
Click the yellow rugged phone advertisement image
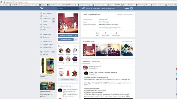click(x=47, y=65)
